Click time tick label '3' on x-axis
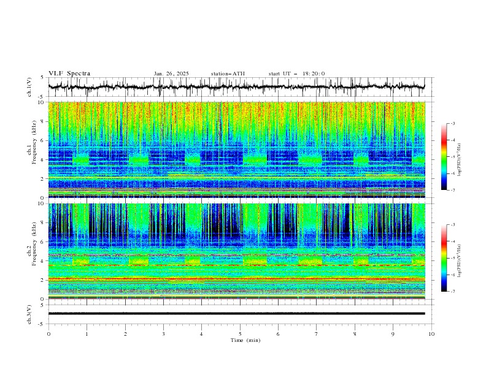This screenshot has height=375, width=486. [x=163, y=334]
